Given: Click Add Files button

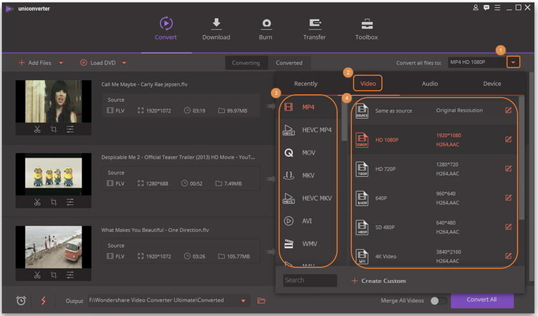Looking at the screenshot, I should (x=35, y=63).
